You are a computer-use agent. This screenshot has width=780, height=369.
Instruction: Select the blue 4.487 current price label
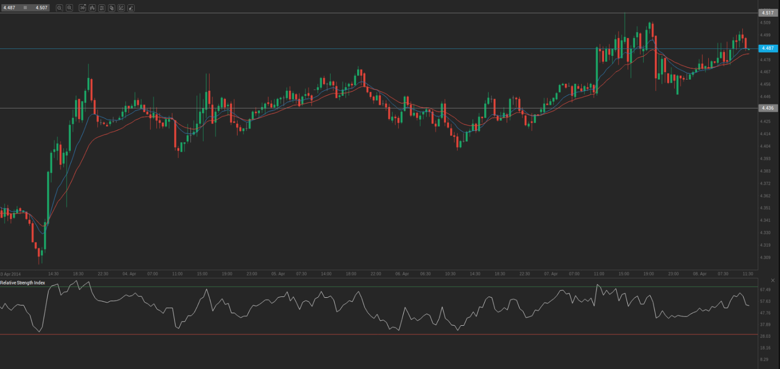click(767, 48)
